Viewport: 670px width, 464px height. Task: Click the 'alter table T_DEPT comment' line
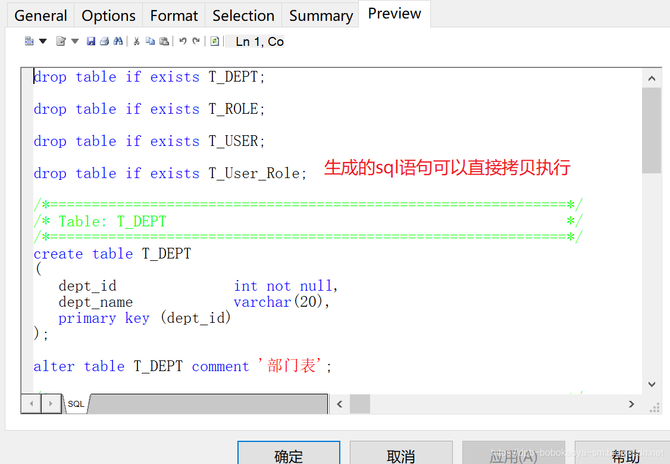click(142, 366)
